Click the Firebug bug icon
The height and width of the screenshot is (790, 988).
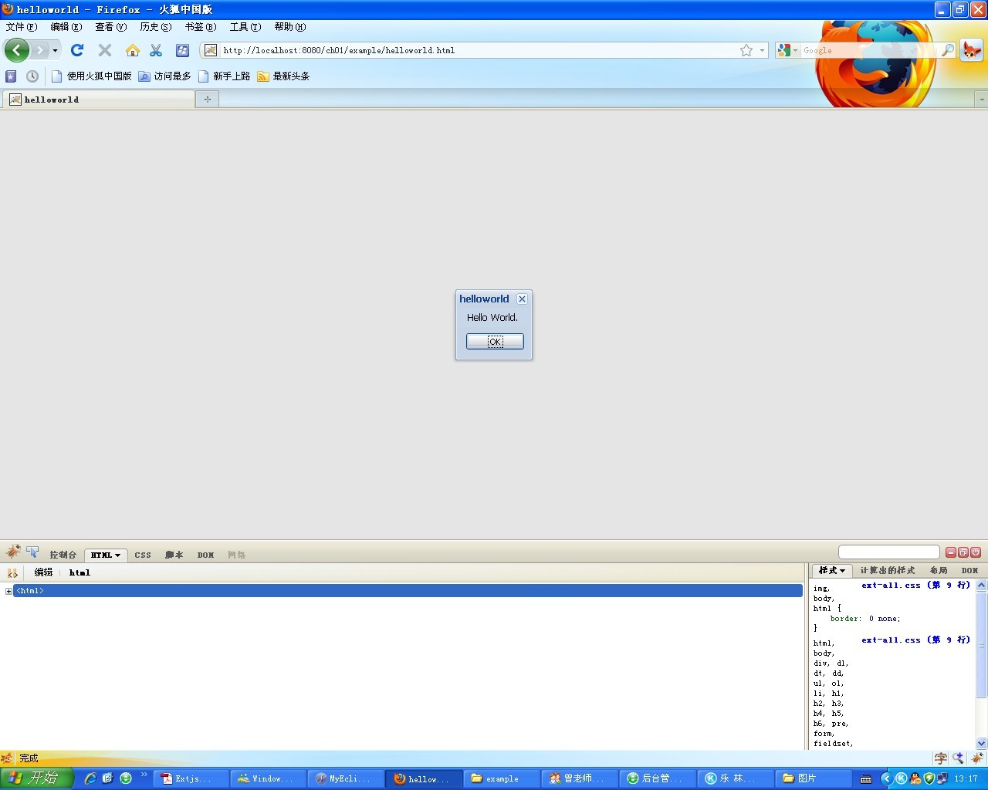coord(12,552)
